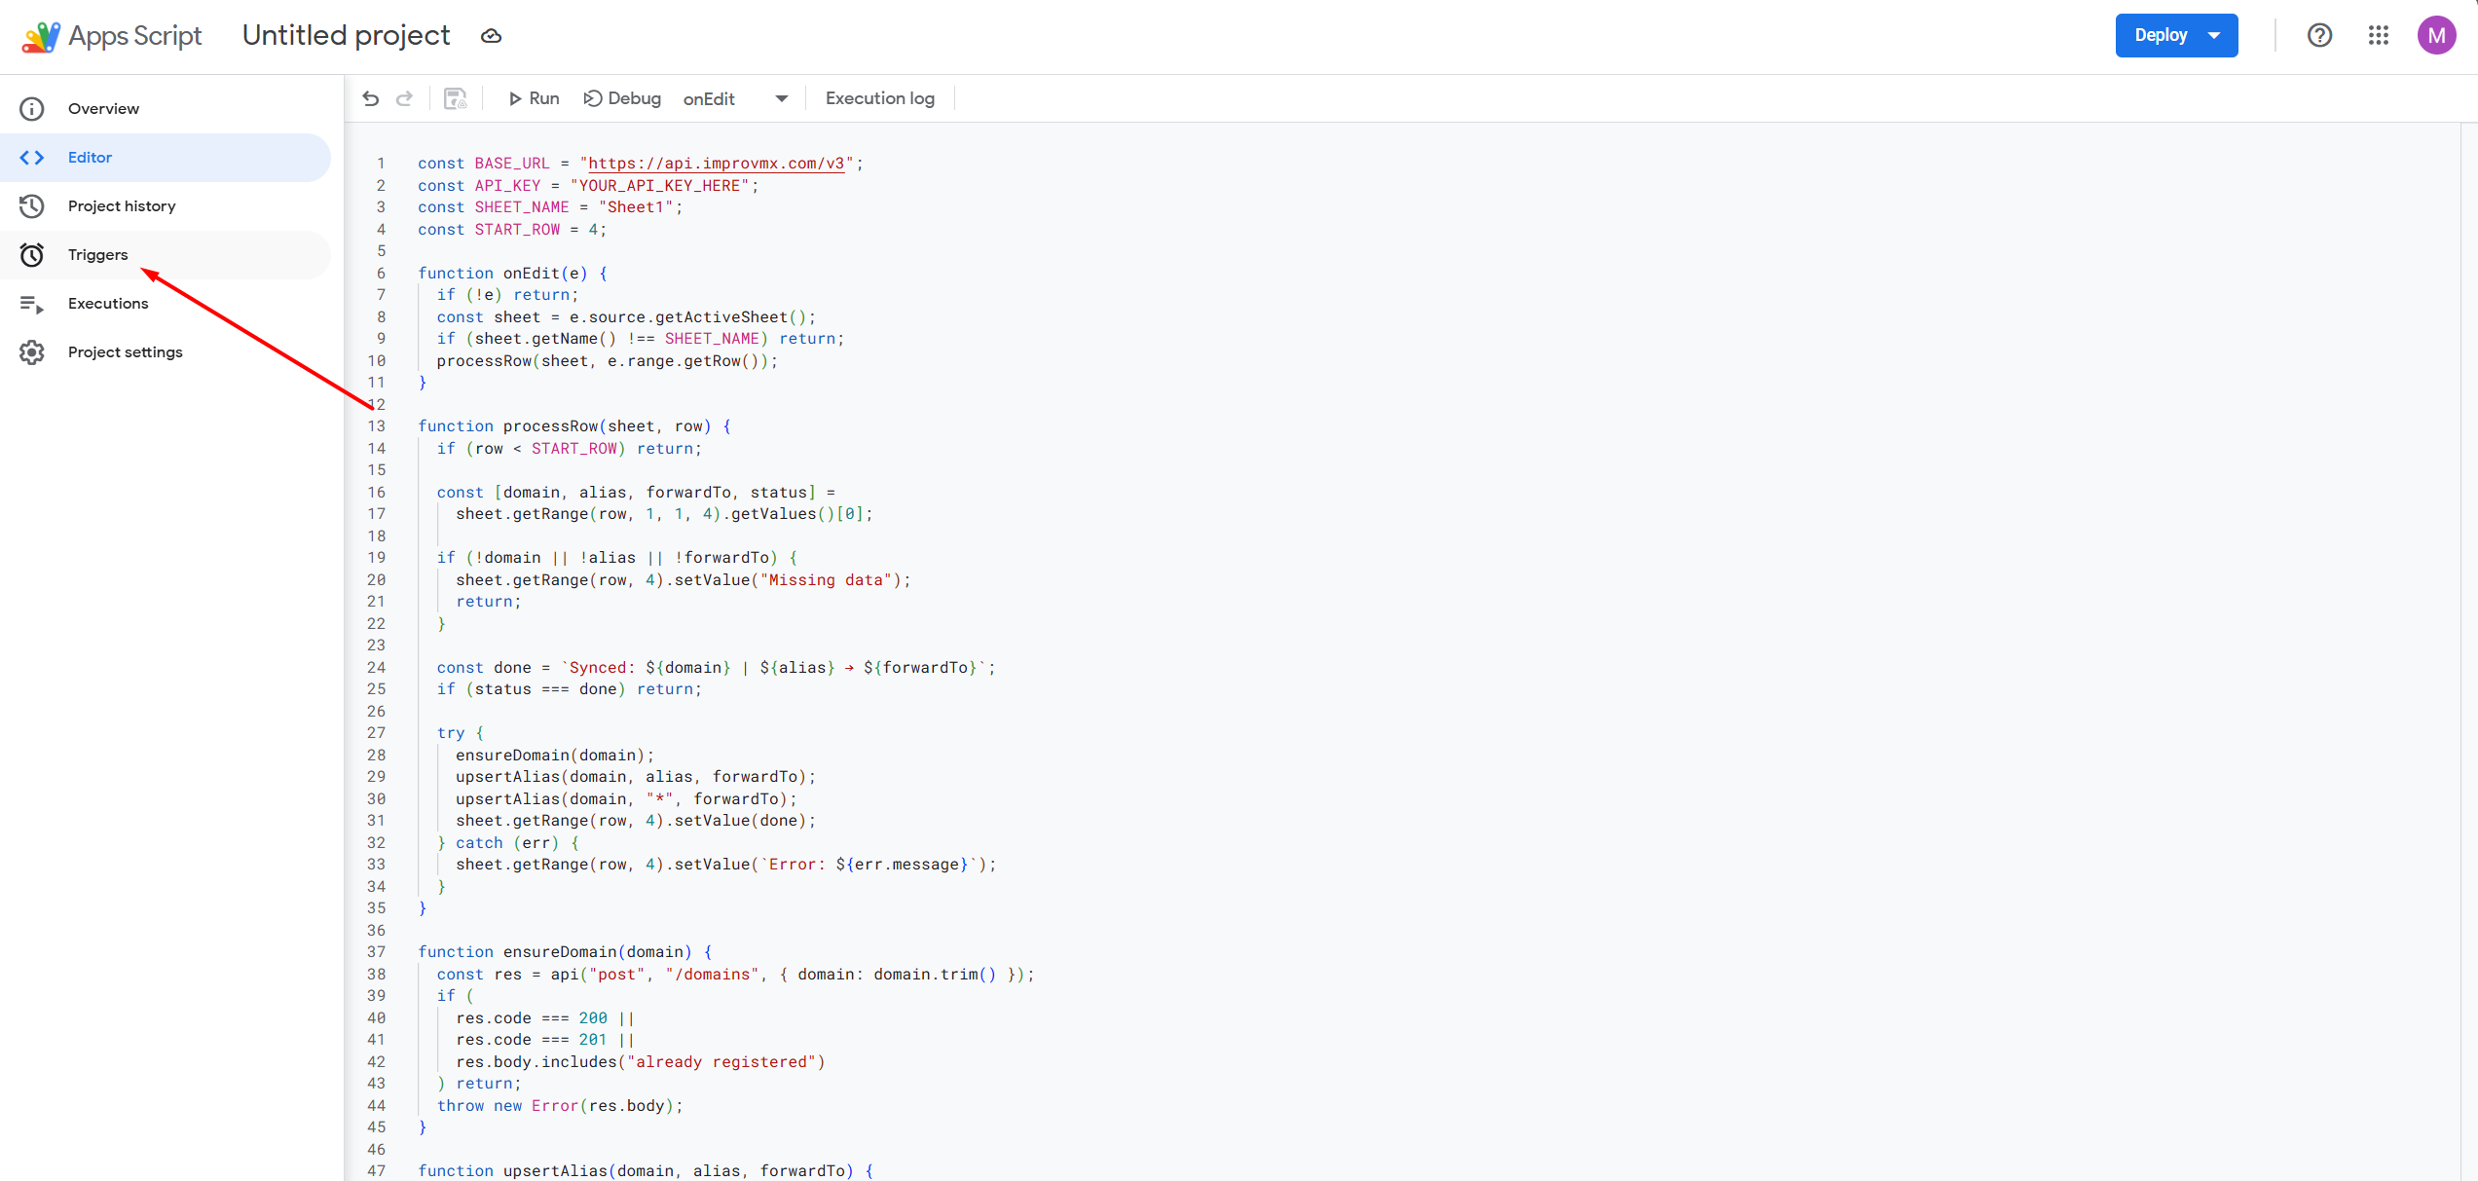The image size is (2478, 1181).
Task: Open the Google apps grid icon
Action: pos(2378,36)
